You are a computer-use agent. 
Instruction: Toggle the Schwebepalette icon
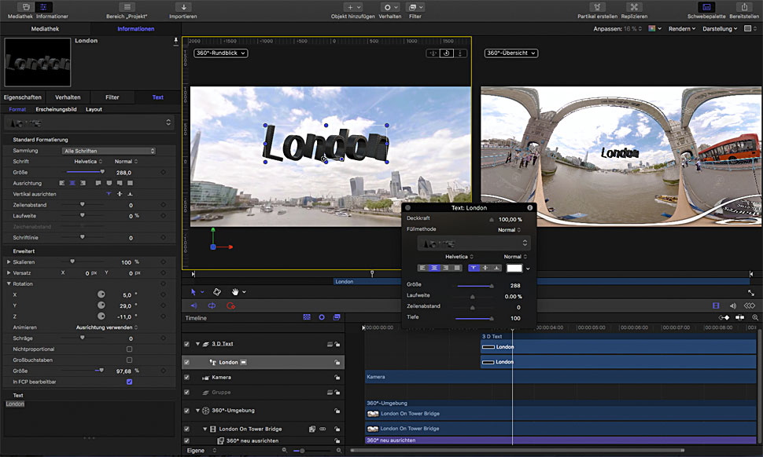(706, 7)
